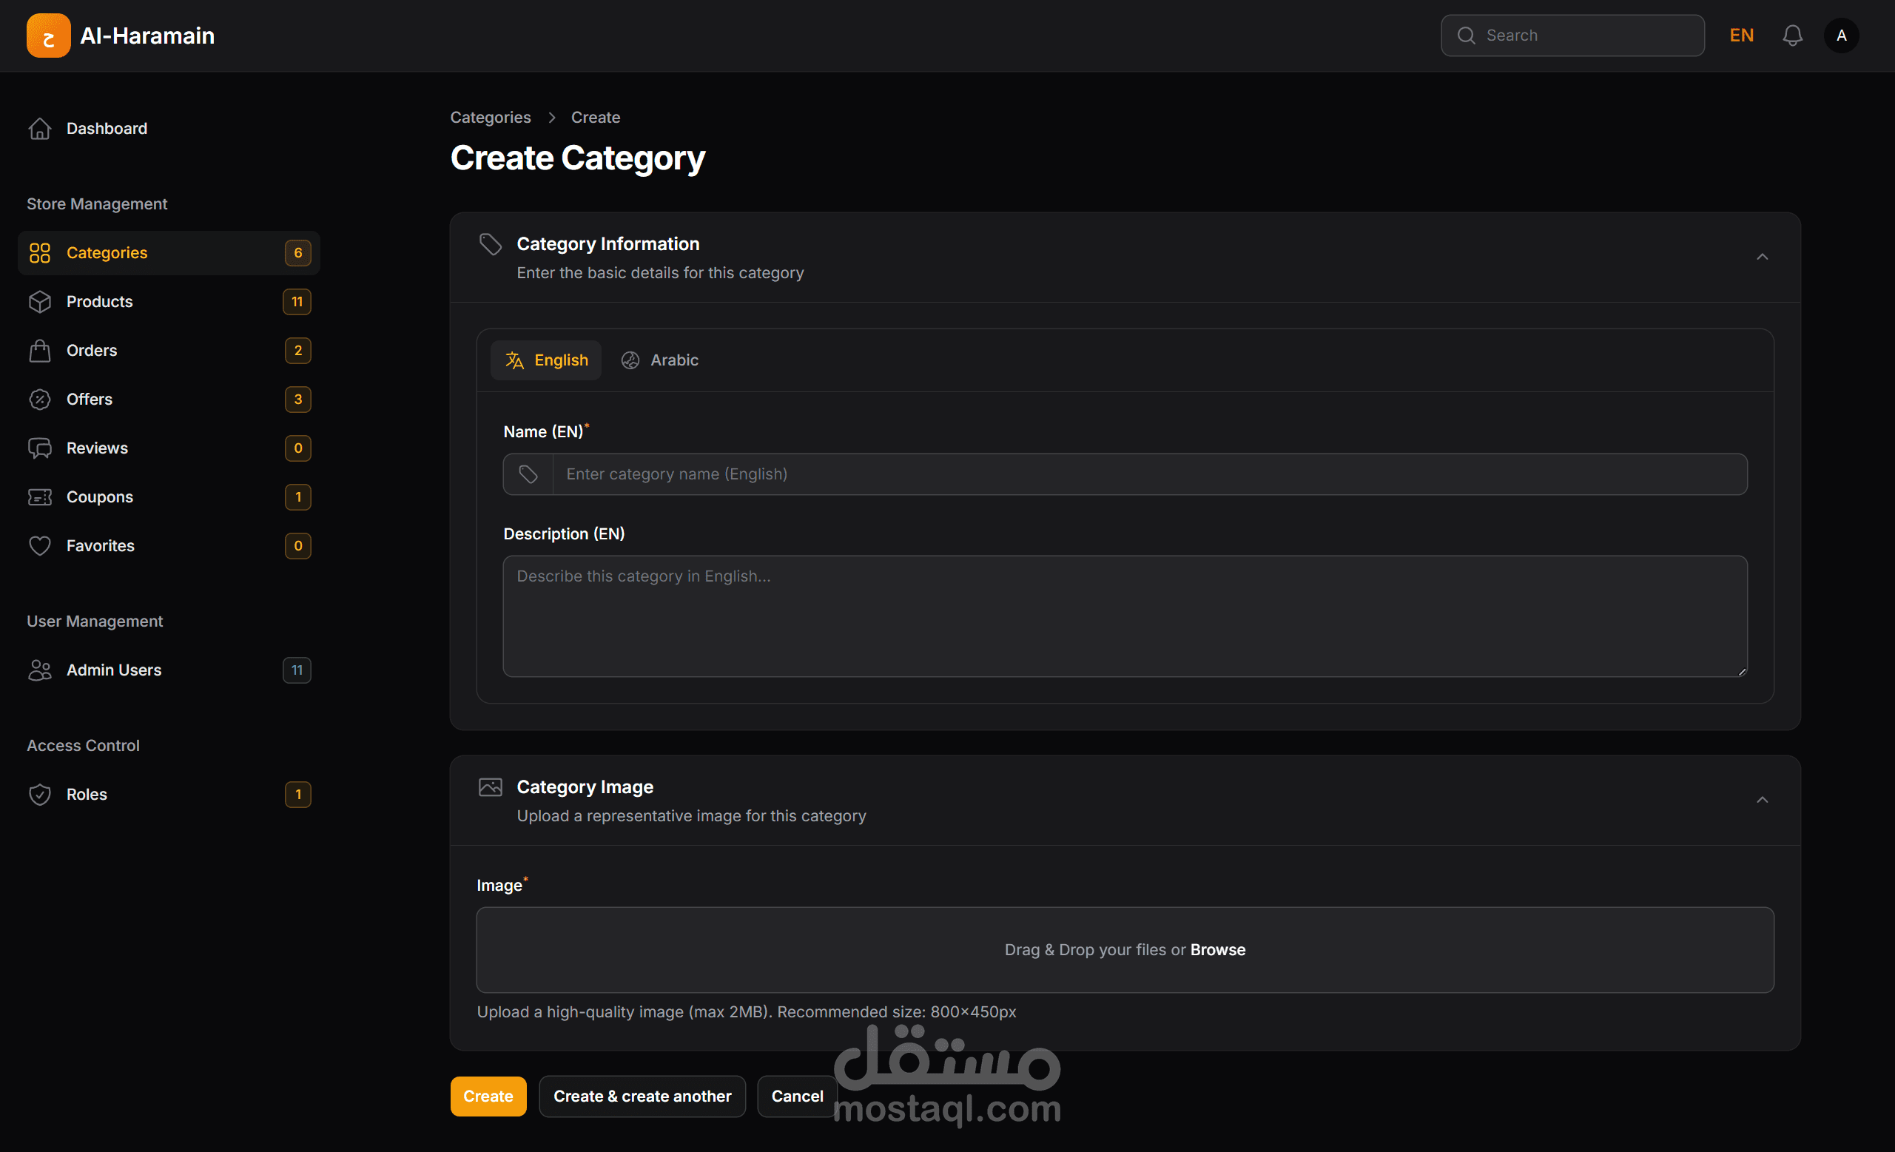Screen dimensions: 1895x1152
Task: Click the notifications bell icon
Action: coord(1792,36)
